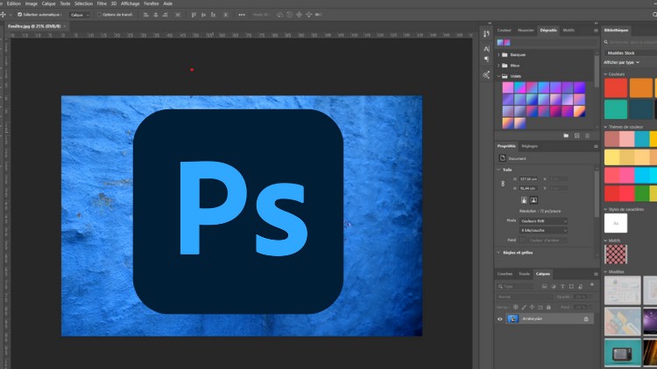Click the search magnifier in the options bar
657x369 pixels.
(654, 15)
